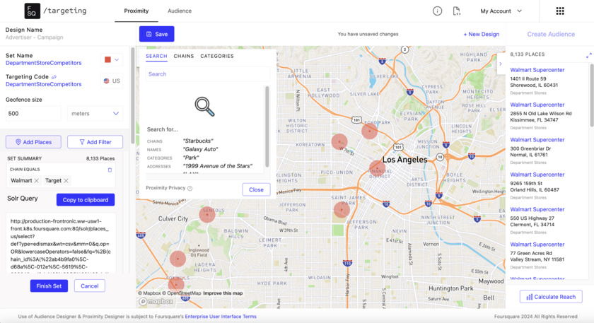594x323 pixels.
Task: Click the geofence size 500 field
Action: 33,114
